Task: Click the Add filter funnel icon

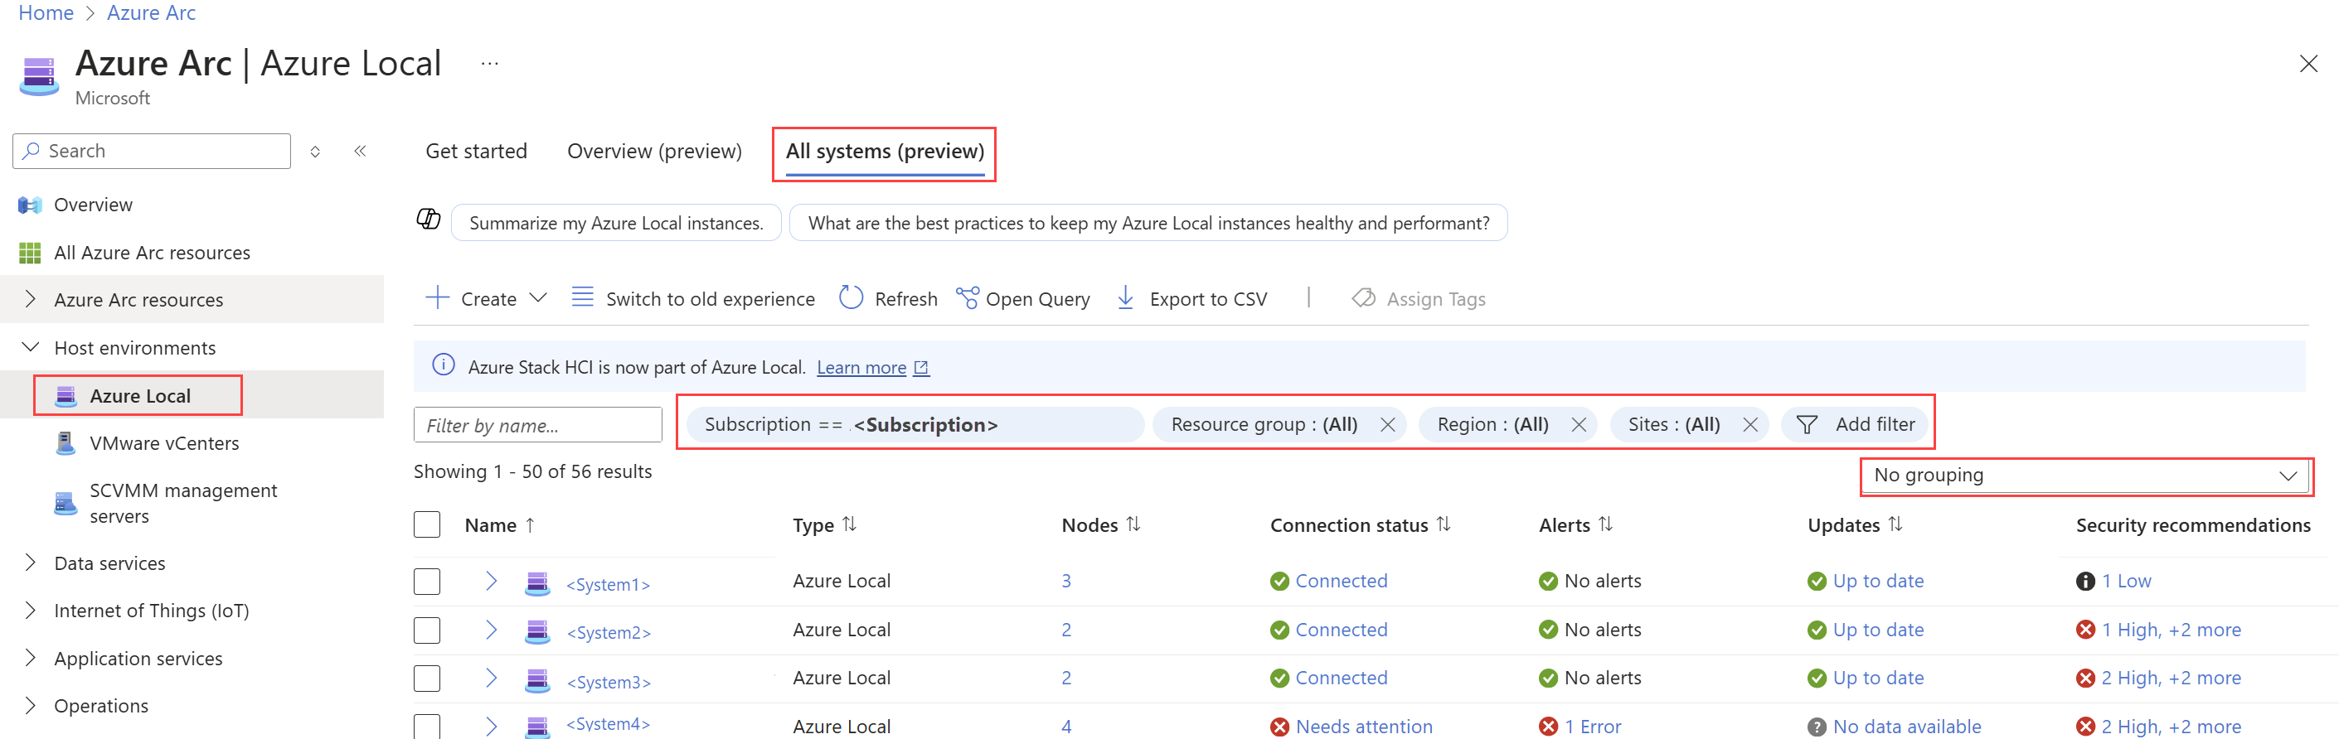Action: point(1807,424)
